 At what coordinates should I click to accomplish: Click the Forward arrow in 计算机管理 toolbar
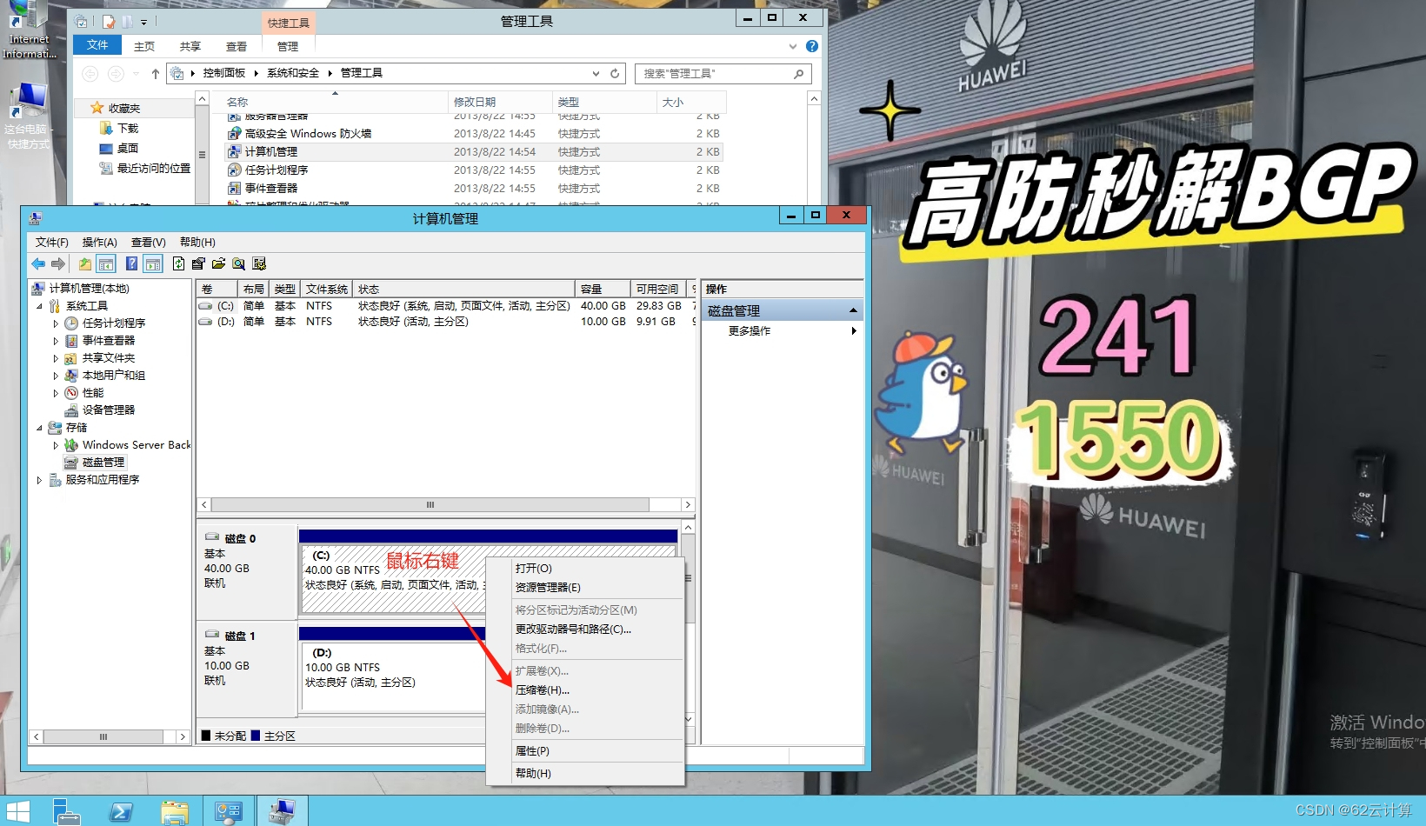pyautogui.click(x=58, y=263)
